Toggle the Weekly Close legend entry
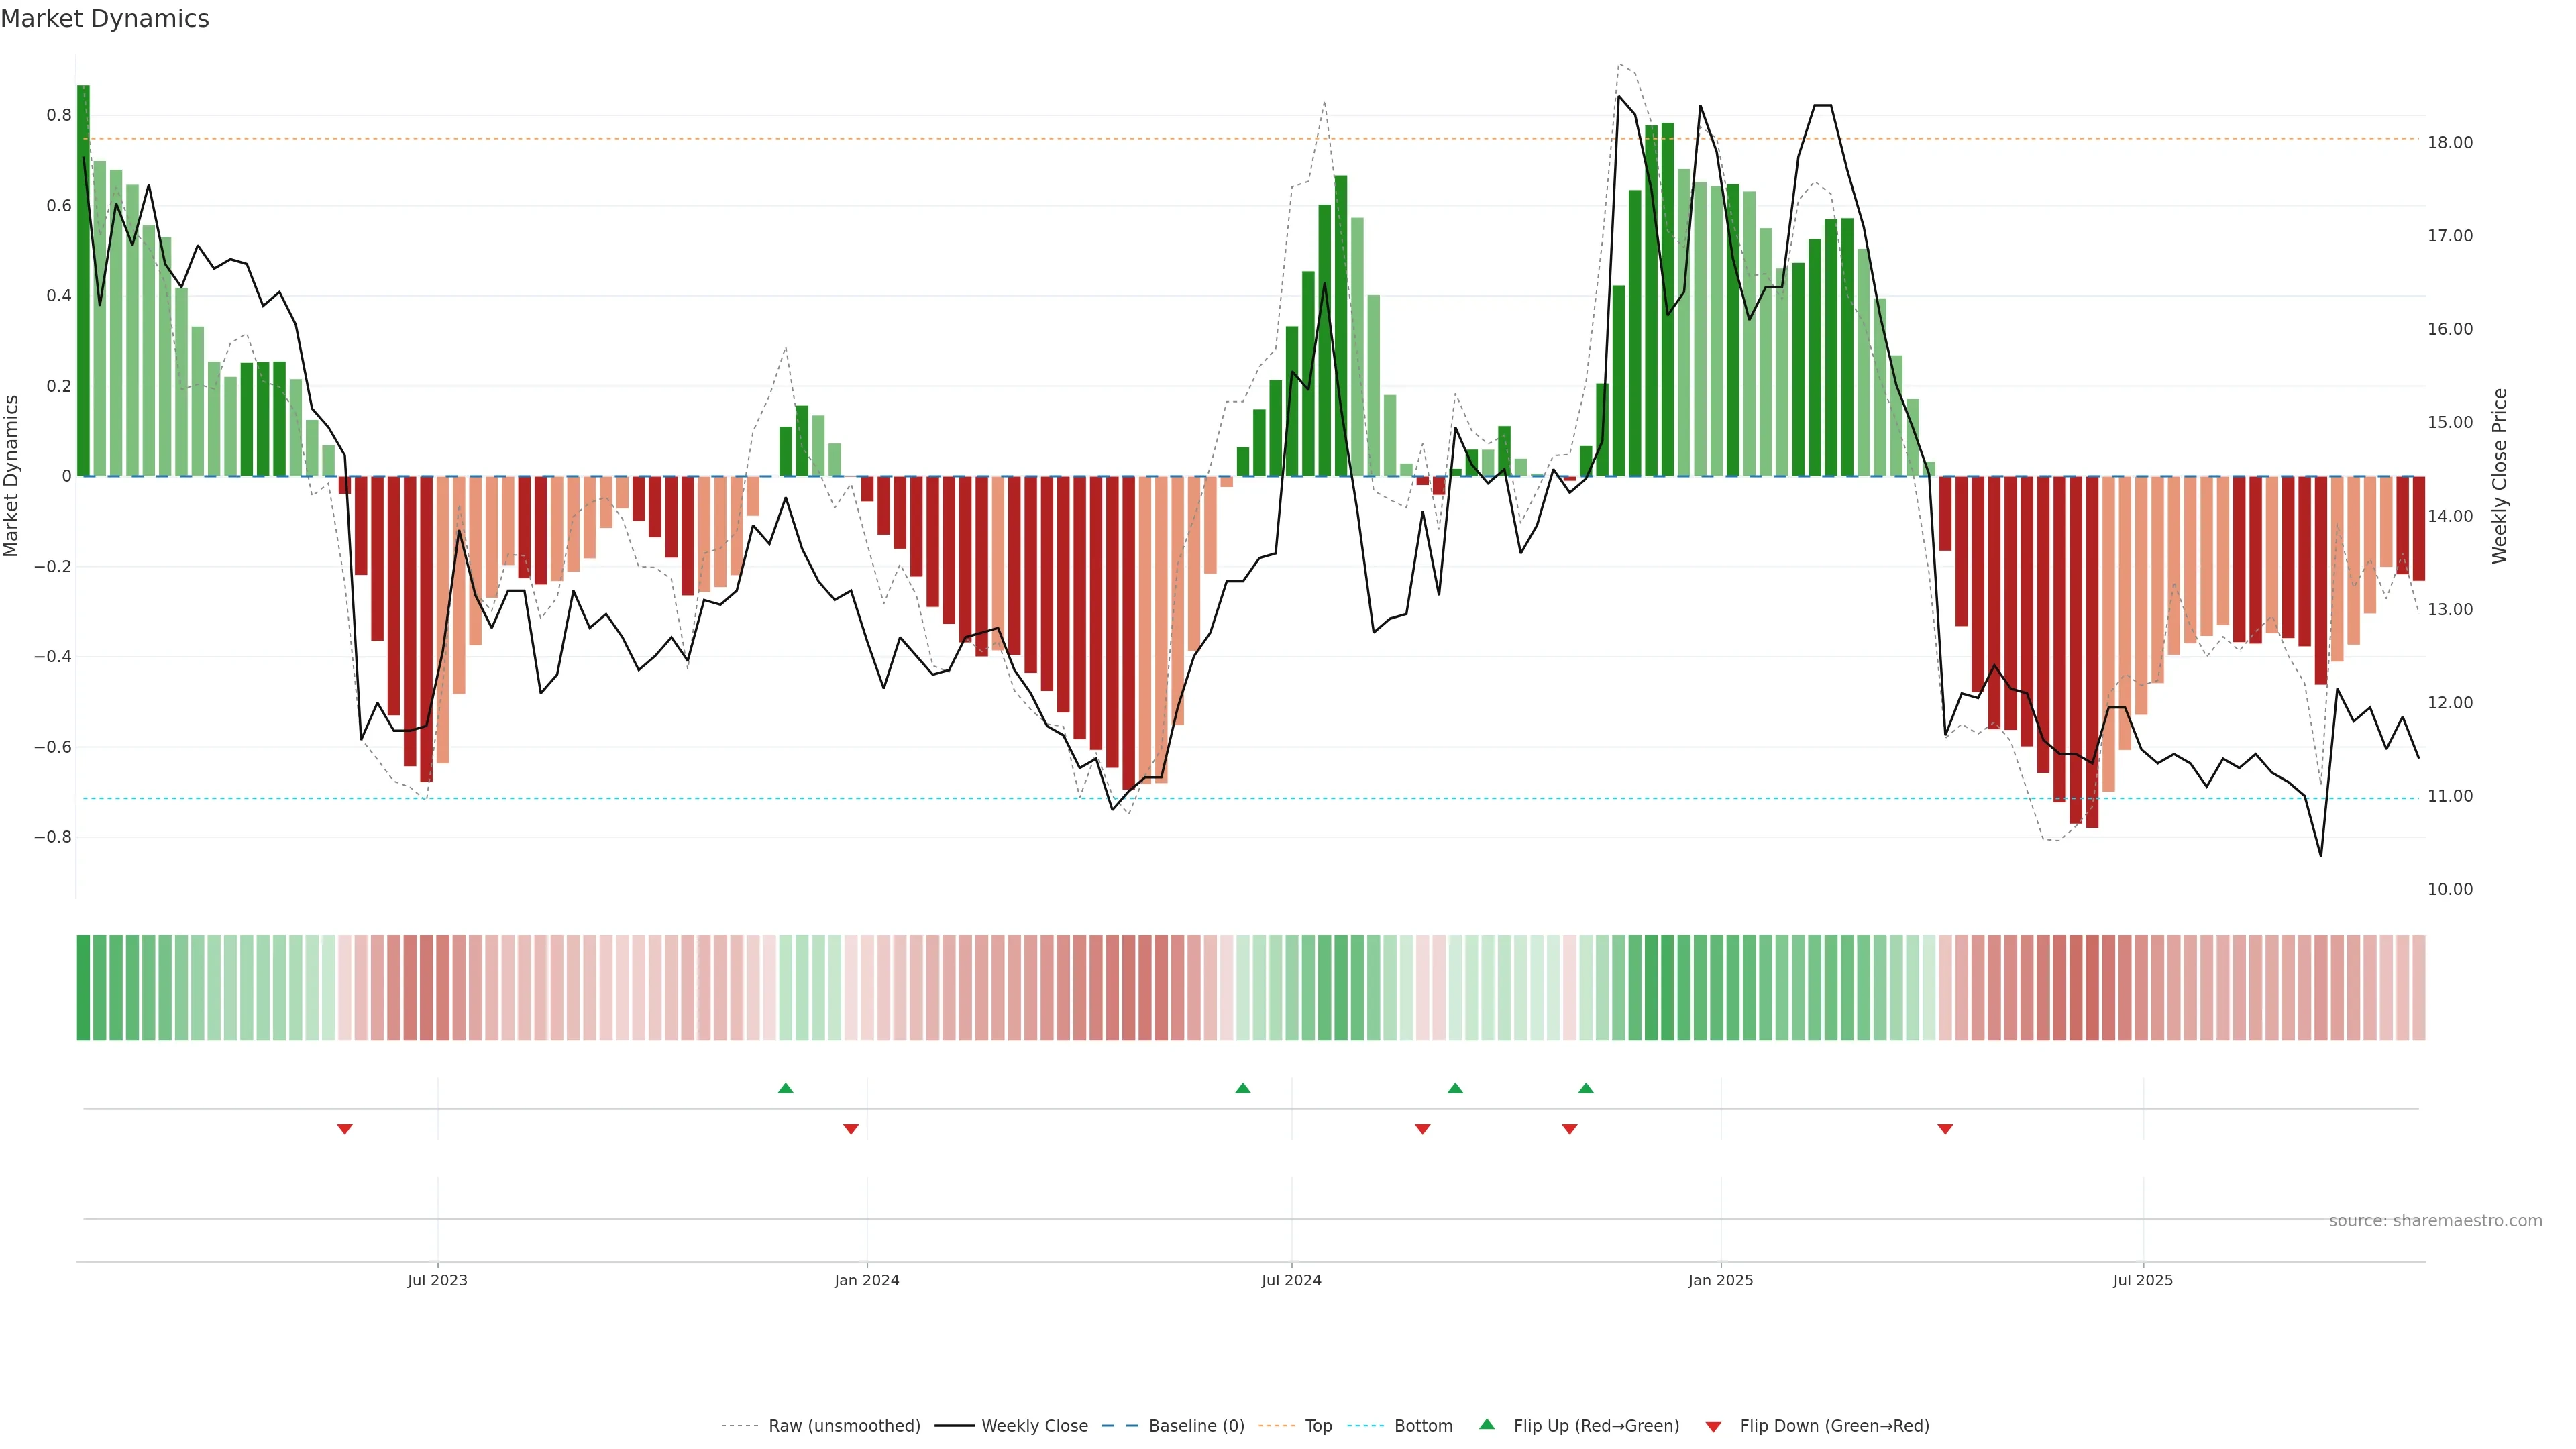The image size is (2576, 1449). [1034, 1426]
